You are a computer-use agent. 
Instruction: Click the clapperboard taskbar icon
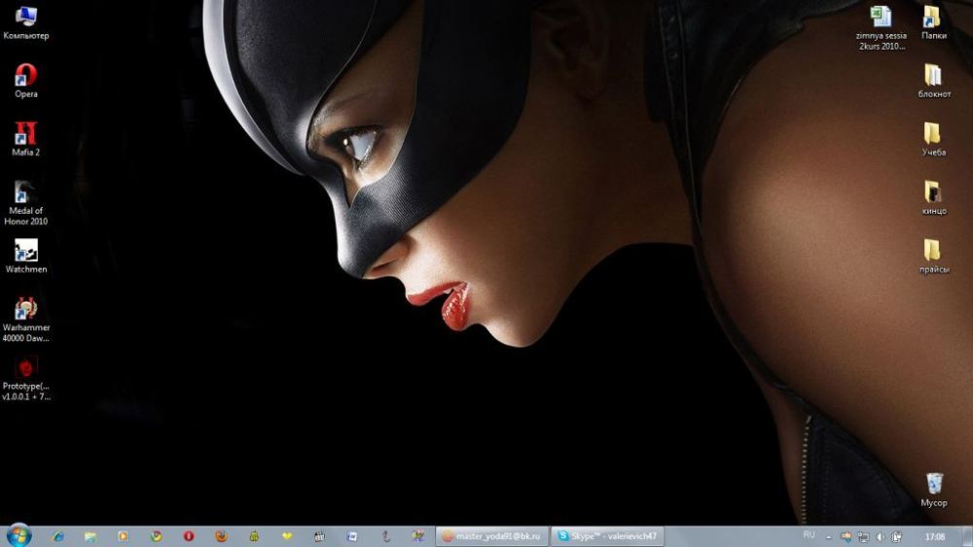[x=319, y=536]
